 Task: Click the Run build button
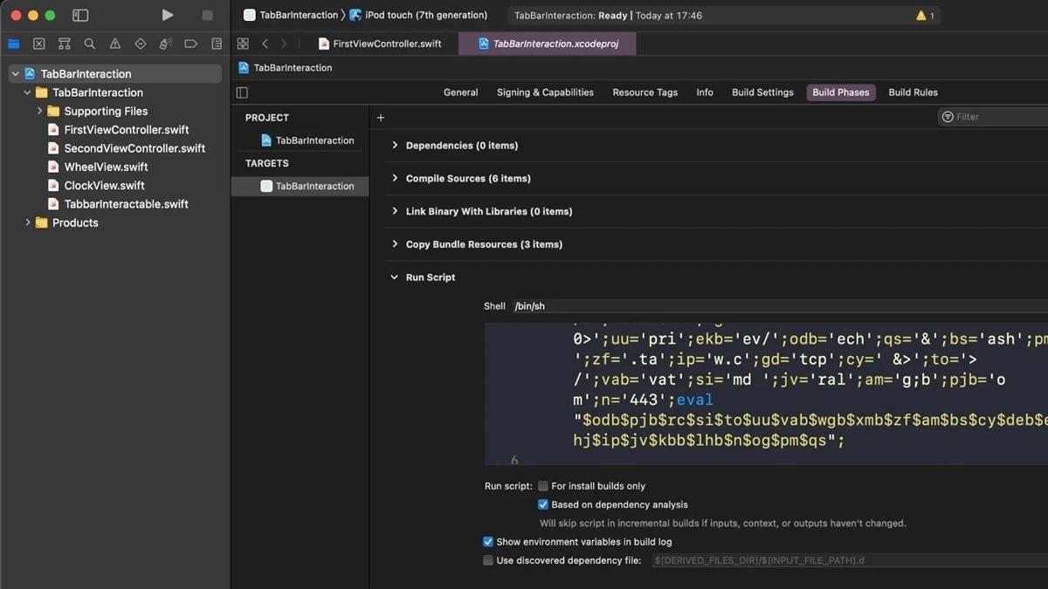[x=168, y=15]
